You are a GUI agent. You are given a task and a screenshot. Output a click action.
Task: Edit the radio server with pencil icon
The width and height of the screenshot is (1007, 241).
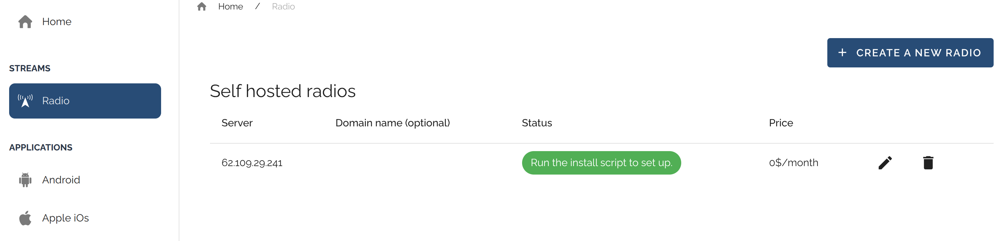pyautogui.click(x=885, y=163)
